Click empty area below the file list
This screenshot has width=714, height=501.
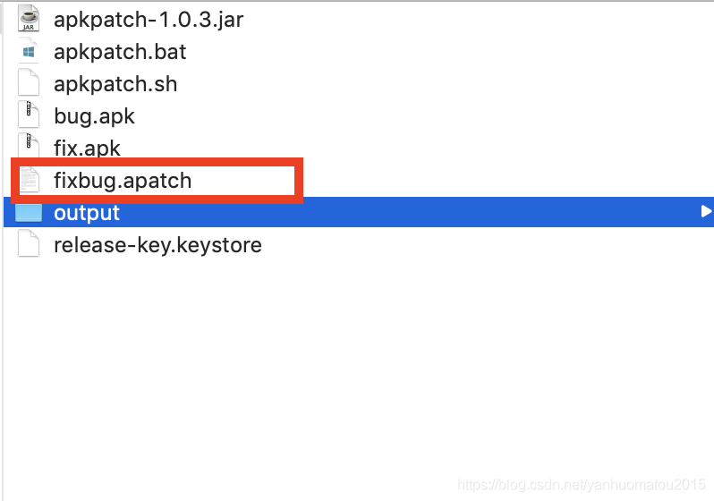(x=355, y=364)
